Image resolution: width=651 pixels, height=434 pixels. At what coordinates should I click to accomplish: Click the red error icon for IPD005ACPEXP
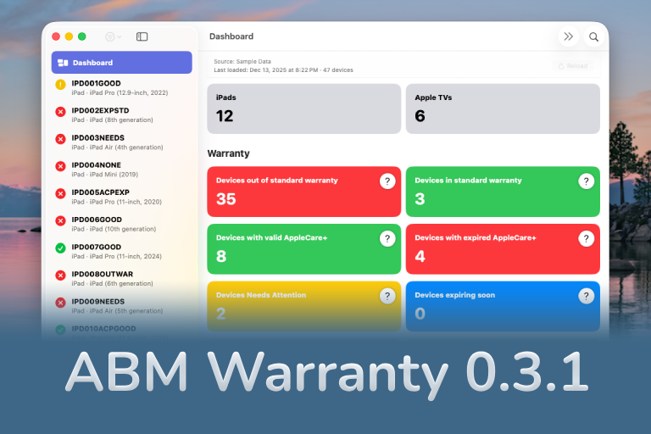61,193
